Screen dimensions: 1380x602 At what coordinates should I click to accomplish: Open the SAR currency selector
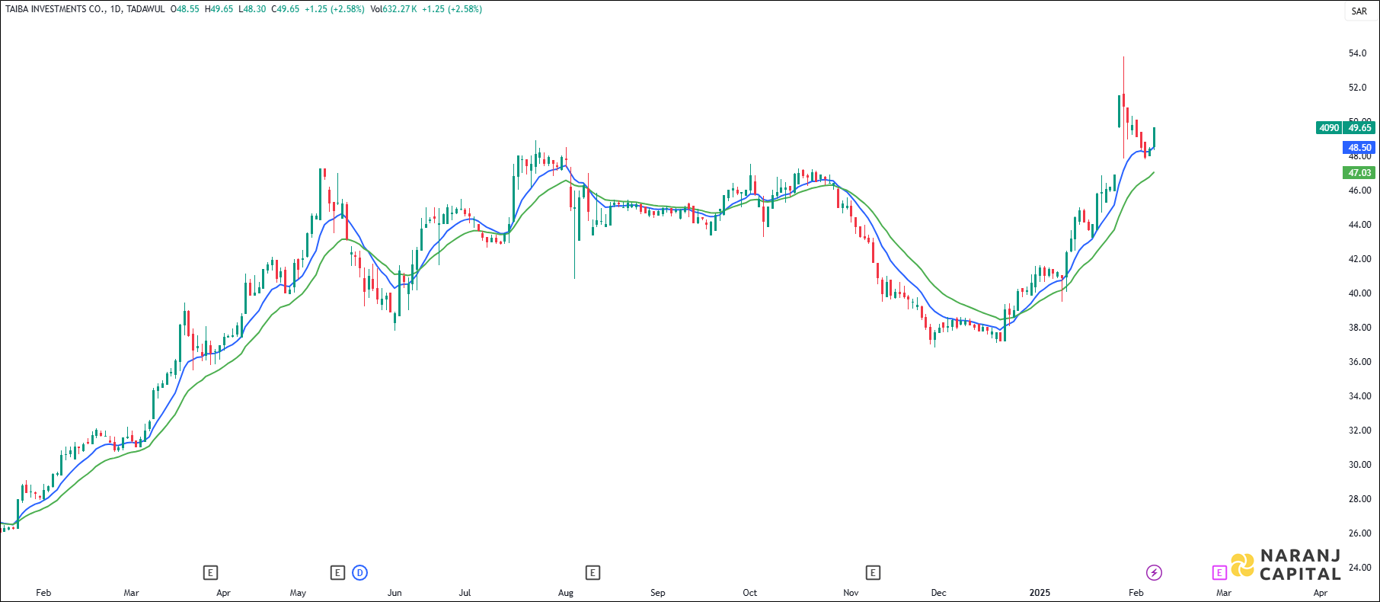point(1359,11)
